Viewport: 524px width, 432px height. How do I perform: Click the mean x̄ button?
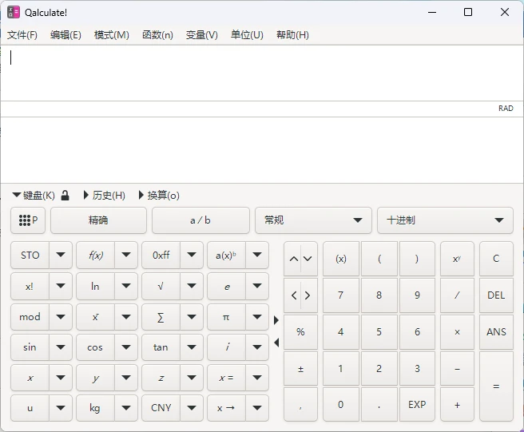96,317
